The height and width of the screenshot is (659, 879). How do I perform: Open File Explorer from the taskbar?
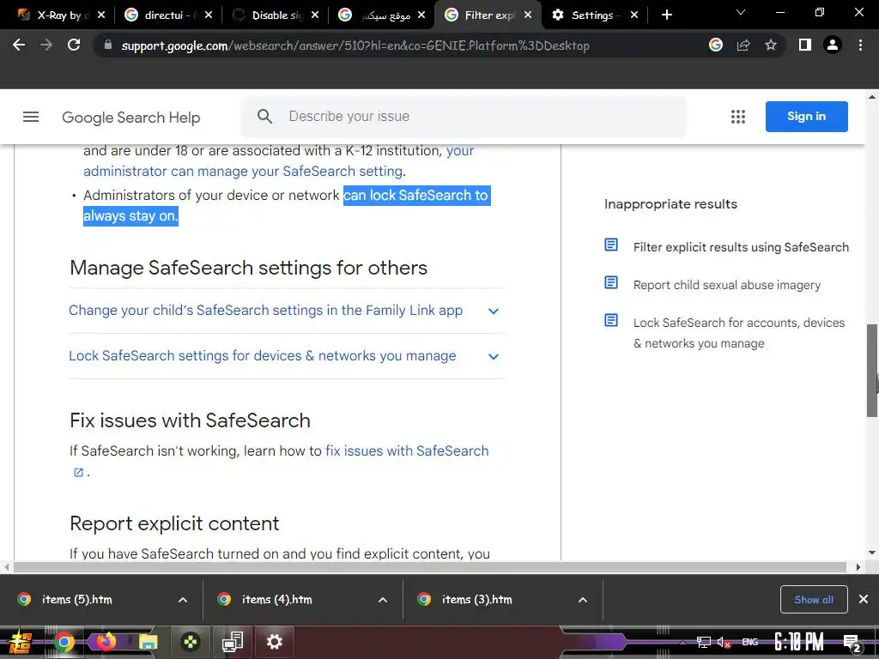pyautogui.click(x=148, y=642)
